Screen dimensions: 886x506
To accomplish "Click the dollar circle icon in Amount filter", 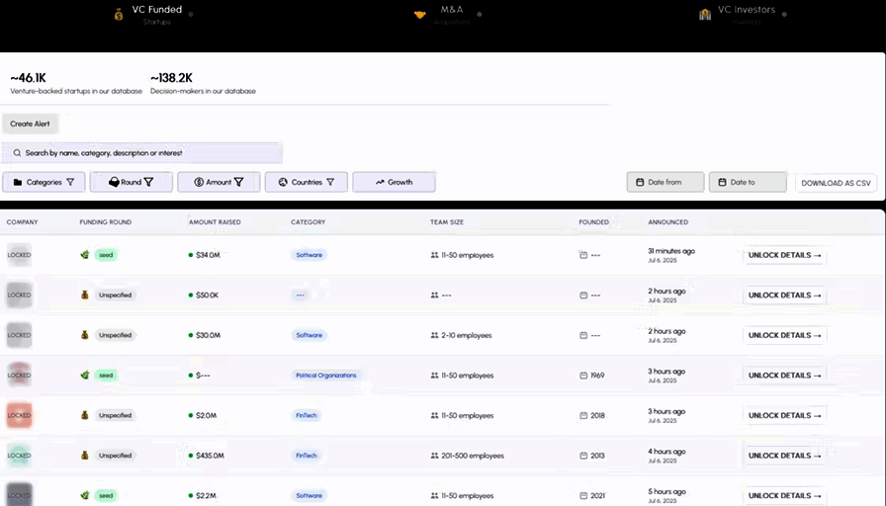I will tap(199, 183).
